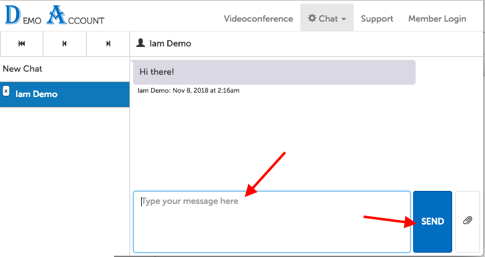Click the gear icon beside Chat
This screenshot has height=257, width=485.
(312, 19)
